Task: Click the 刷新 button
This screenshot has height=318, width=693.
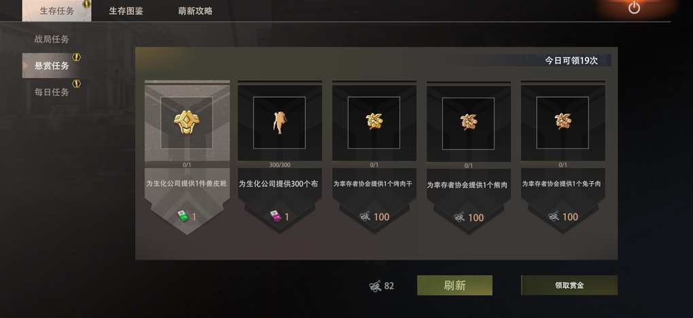Action: tap(455, 285)
